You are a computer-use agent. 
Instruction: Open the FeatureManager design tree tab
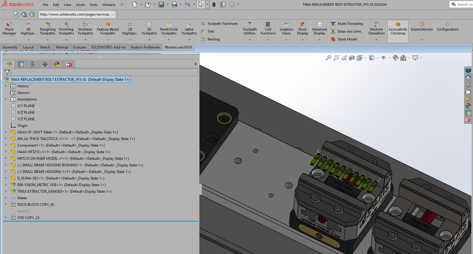tap(9, 64)
